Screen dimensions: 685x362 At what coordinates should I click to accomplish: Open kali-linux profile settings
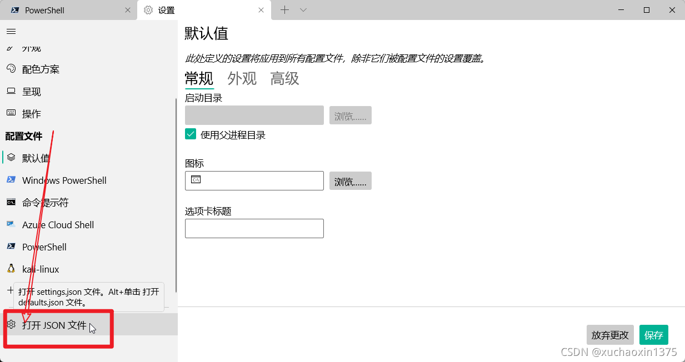89,269
